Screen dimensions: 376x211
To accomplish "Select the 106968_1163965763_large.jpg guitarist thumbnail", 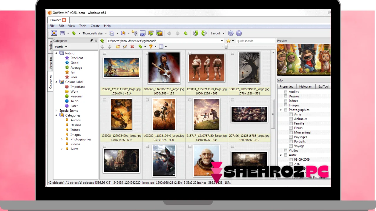I will 164,68.
